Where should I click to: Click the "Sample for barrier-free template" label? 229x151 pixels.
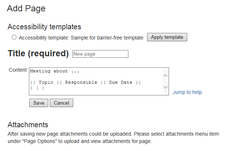(x=107, y=38)
